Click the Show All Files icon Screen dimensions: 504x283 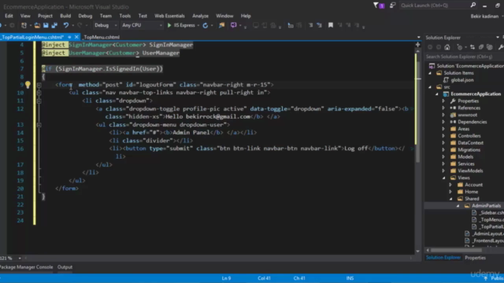point(490,47)
